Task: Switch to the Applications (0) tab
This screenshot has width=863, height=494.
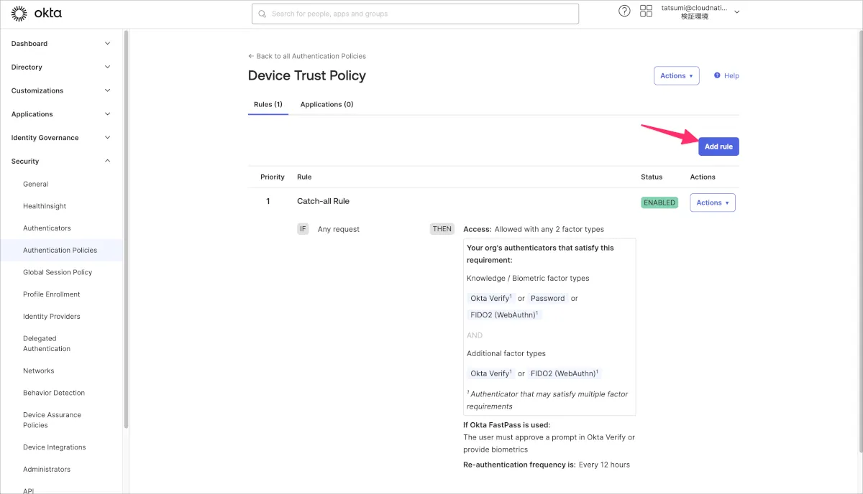Action: tap(327, 104)
